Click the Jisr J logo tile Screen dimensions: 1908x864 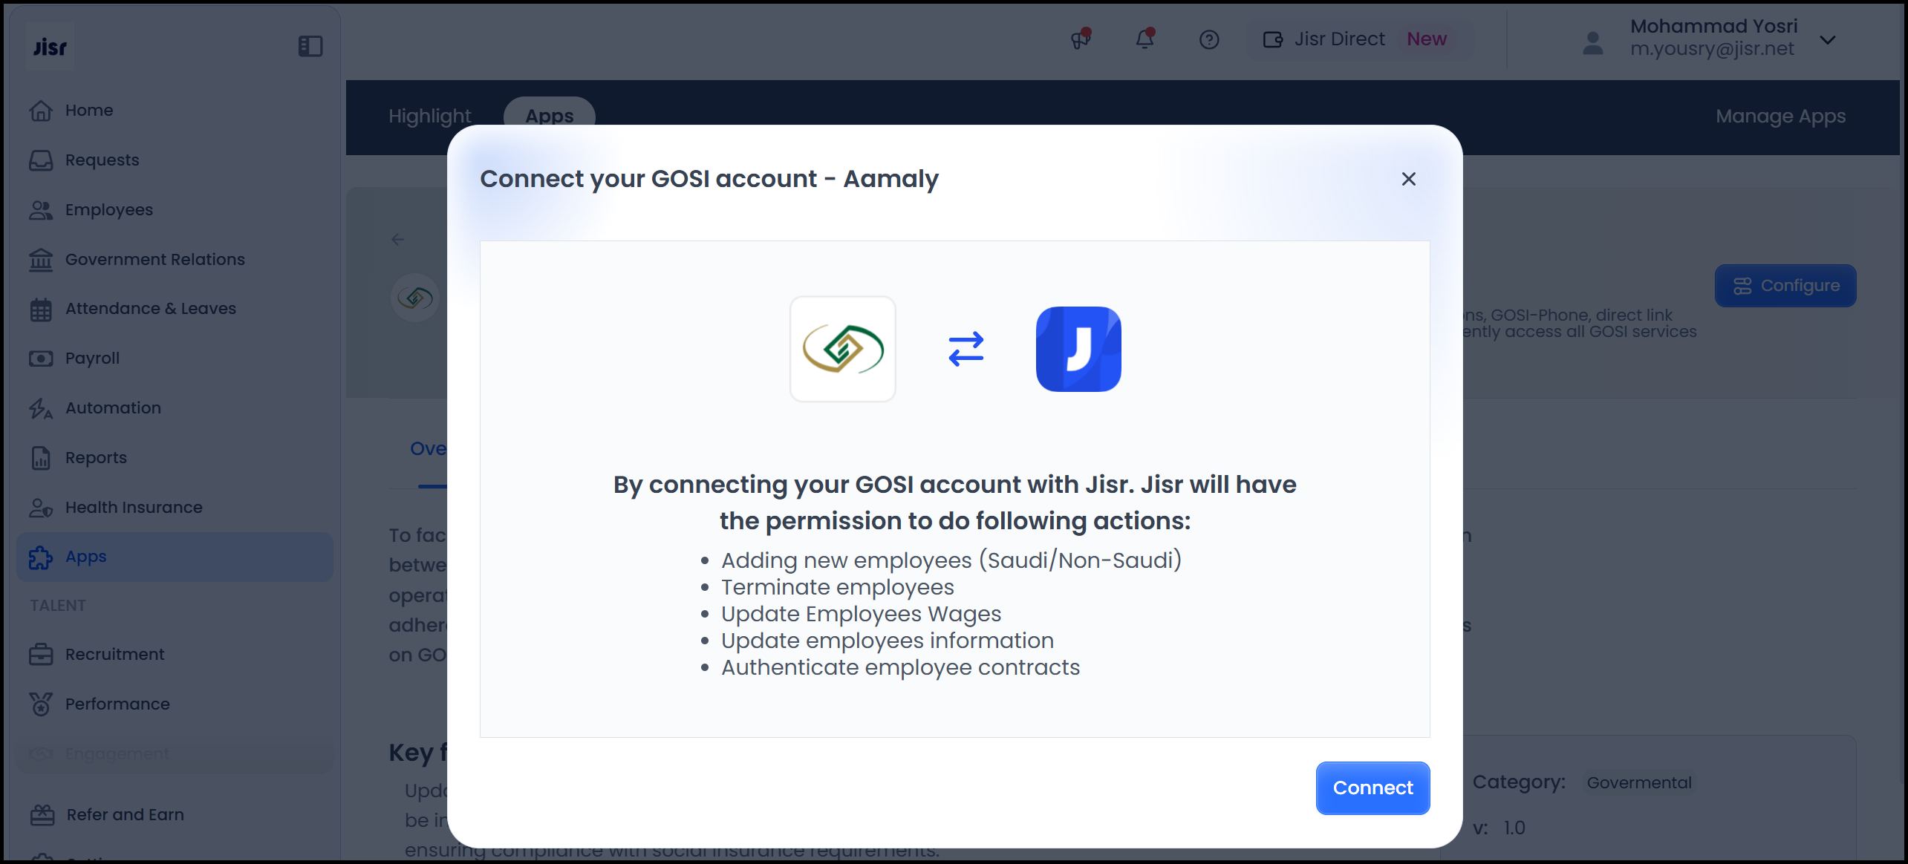click(1078, 349)
